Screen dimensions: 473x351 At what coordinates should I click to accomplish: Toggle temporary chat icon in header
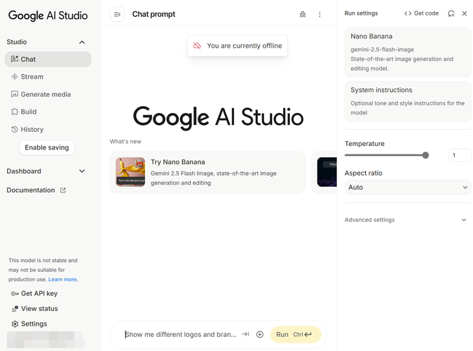[303, 14]
